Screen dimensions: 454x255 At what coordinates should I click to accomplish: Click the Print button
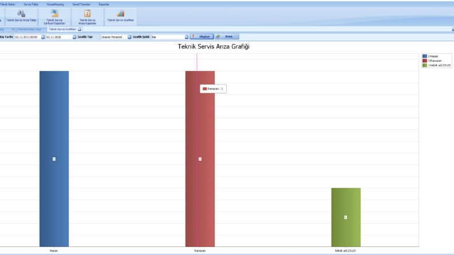coord(227,37)
